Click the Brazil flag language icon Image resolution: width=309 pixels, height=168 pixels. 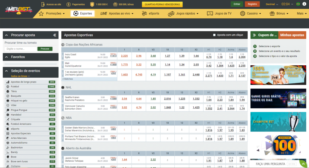298,4
